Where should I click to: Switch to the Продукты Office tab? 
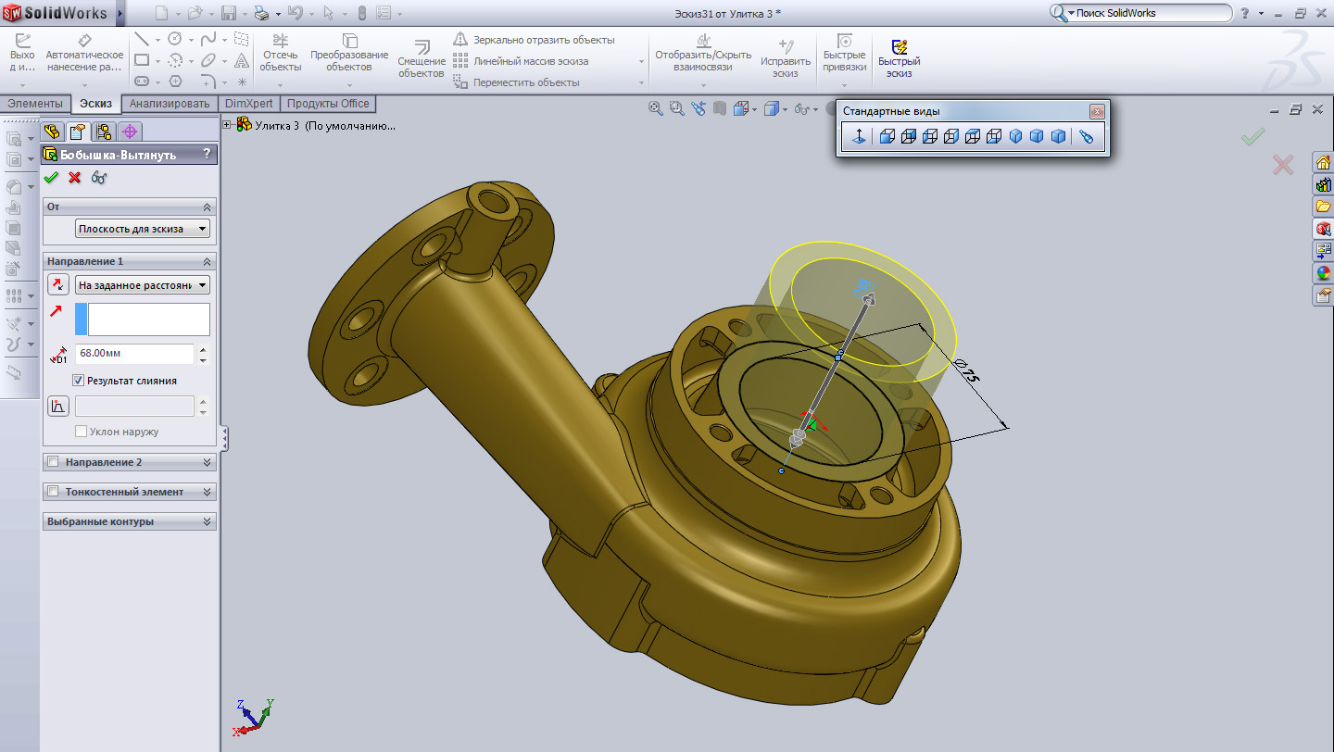(328, 104)
